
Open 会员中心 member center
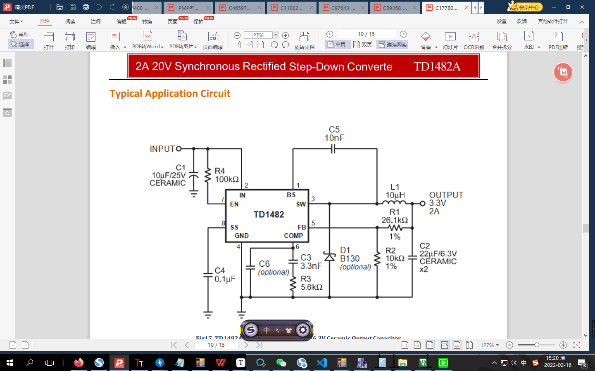click(525, 7)
